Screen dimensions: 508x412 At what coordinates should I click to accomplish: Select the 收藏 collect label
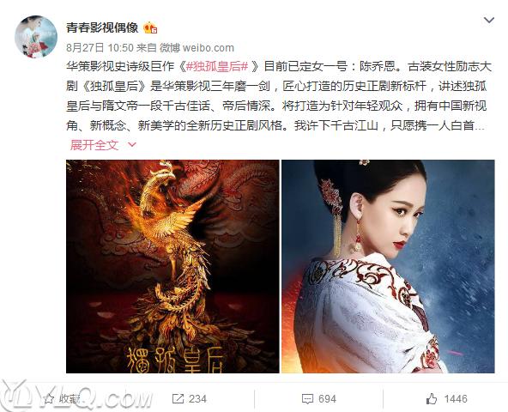point(70,399)
